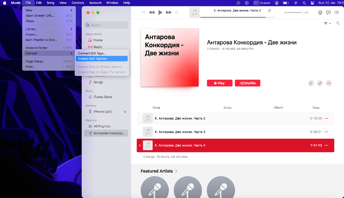Expand Featured Artists section chevron
This screenshot has height=198, width=344.
(176, 171)
